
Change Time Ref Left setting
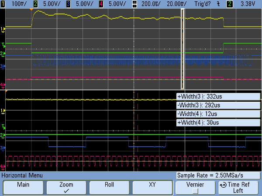(238, 188)
